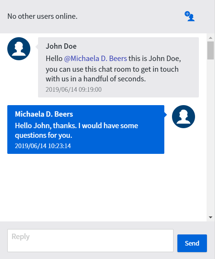Click message 'Hello John, thanks. I would have…'

pyautogui.click(x=76, y=130)
